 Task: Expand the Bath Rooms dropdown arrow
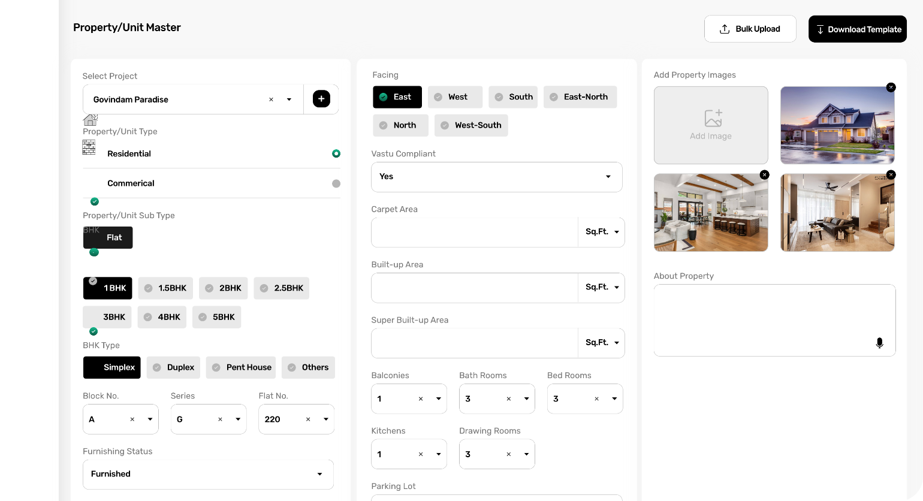(526, 399)
